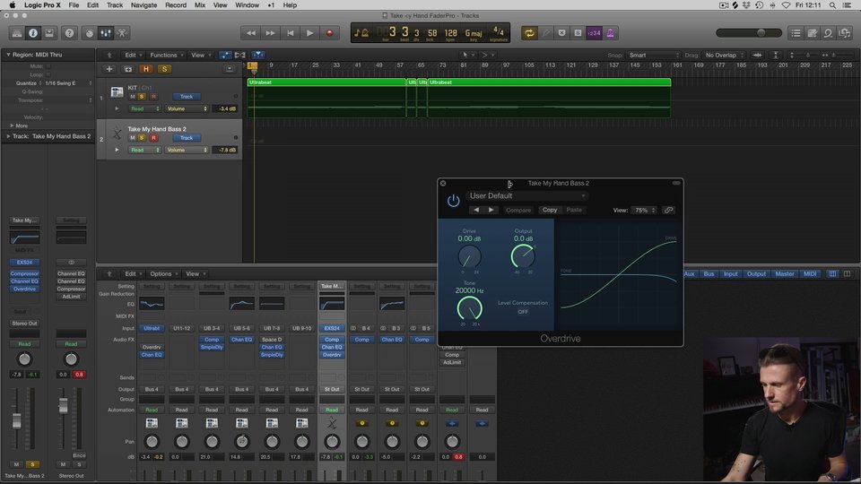The height and width of the screenshot is (484, 861).
Task: Open the Loop Browser icon
Action: 828,33
